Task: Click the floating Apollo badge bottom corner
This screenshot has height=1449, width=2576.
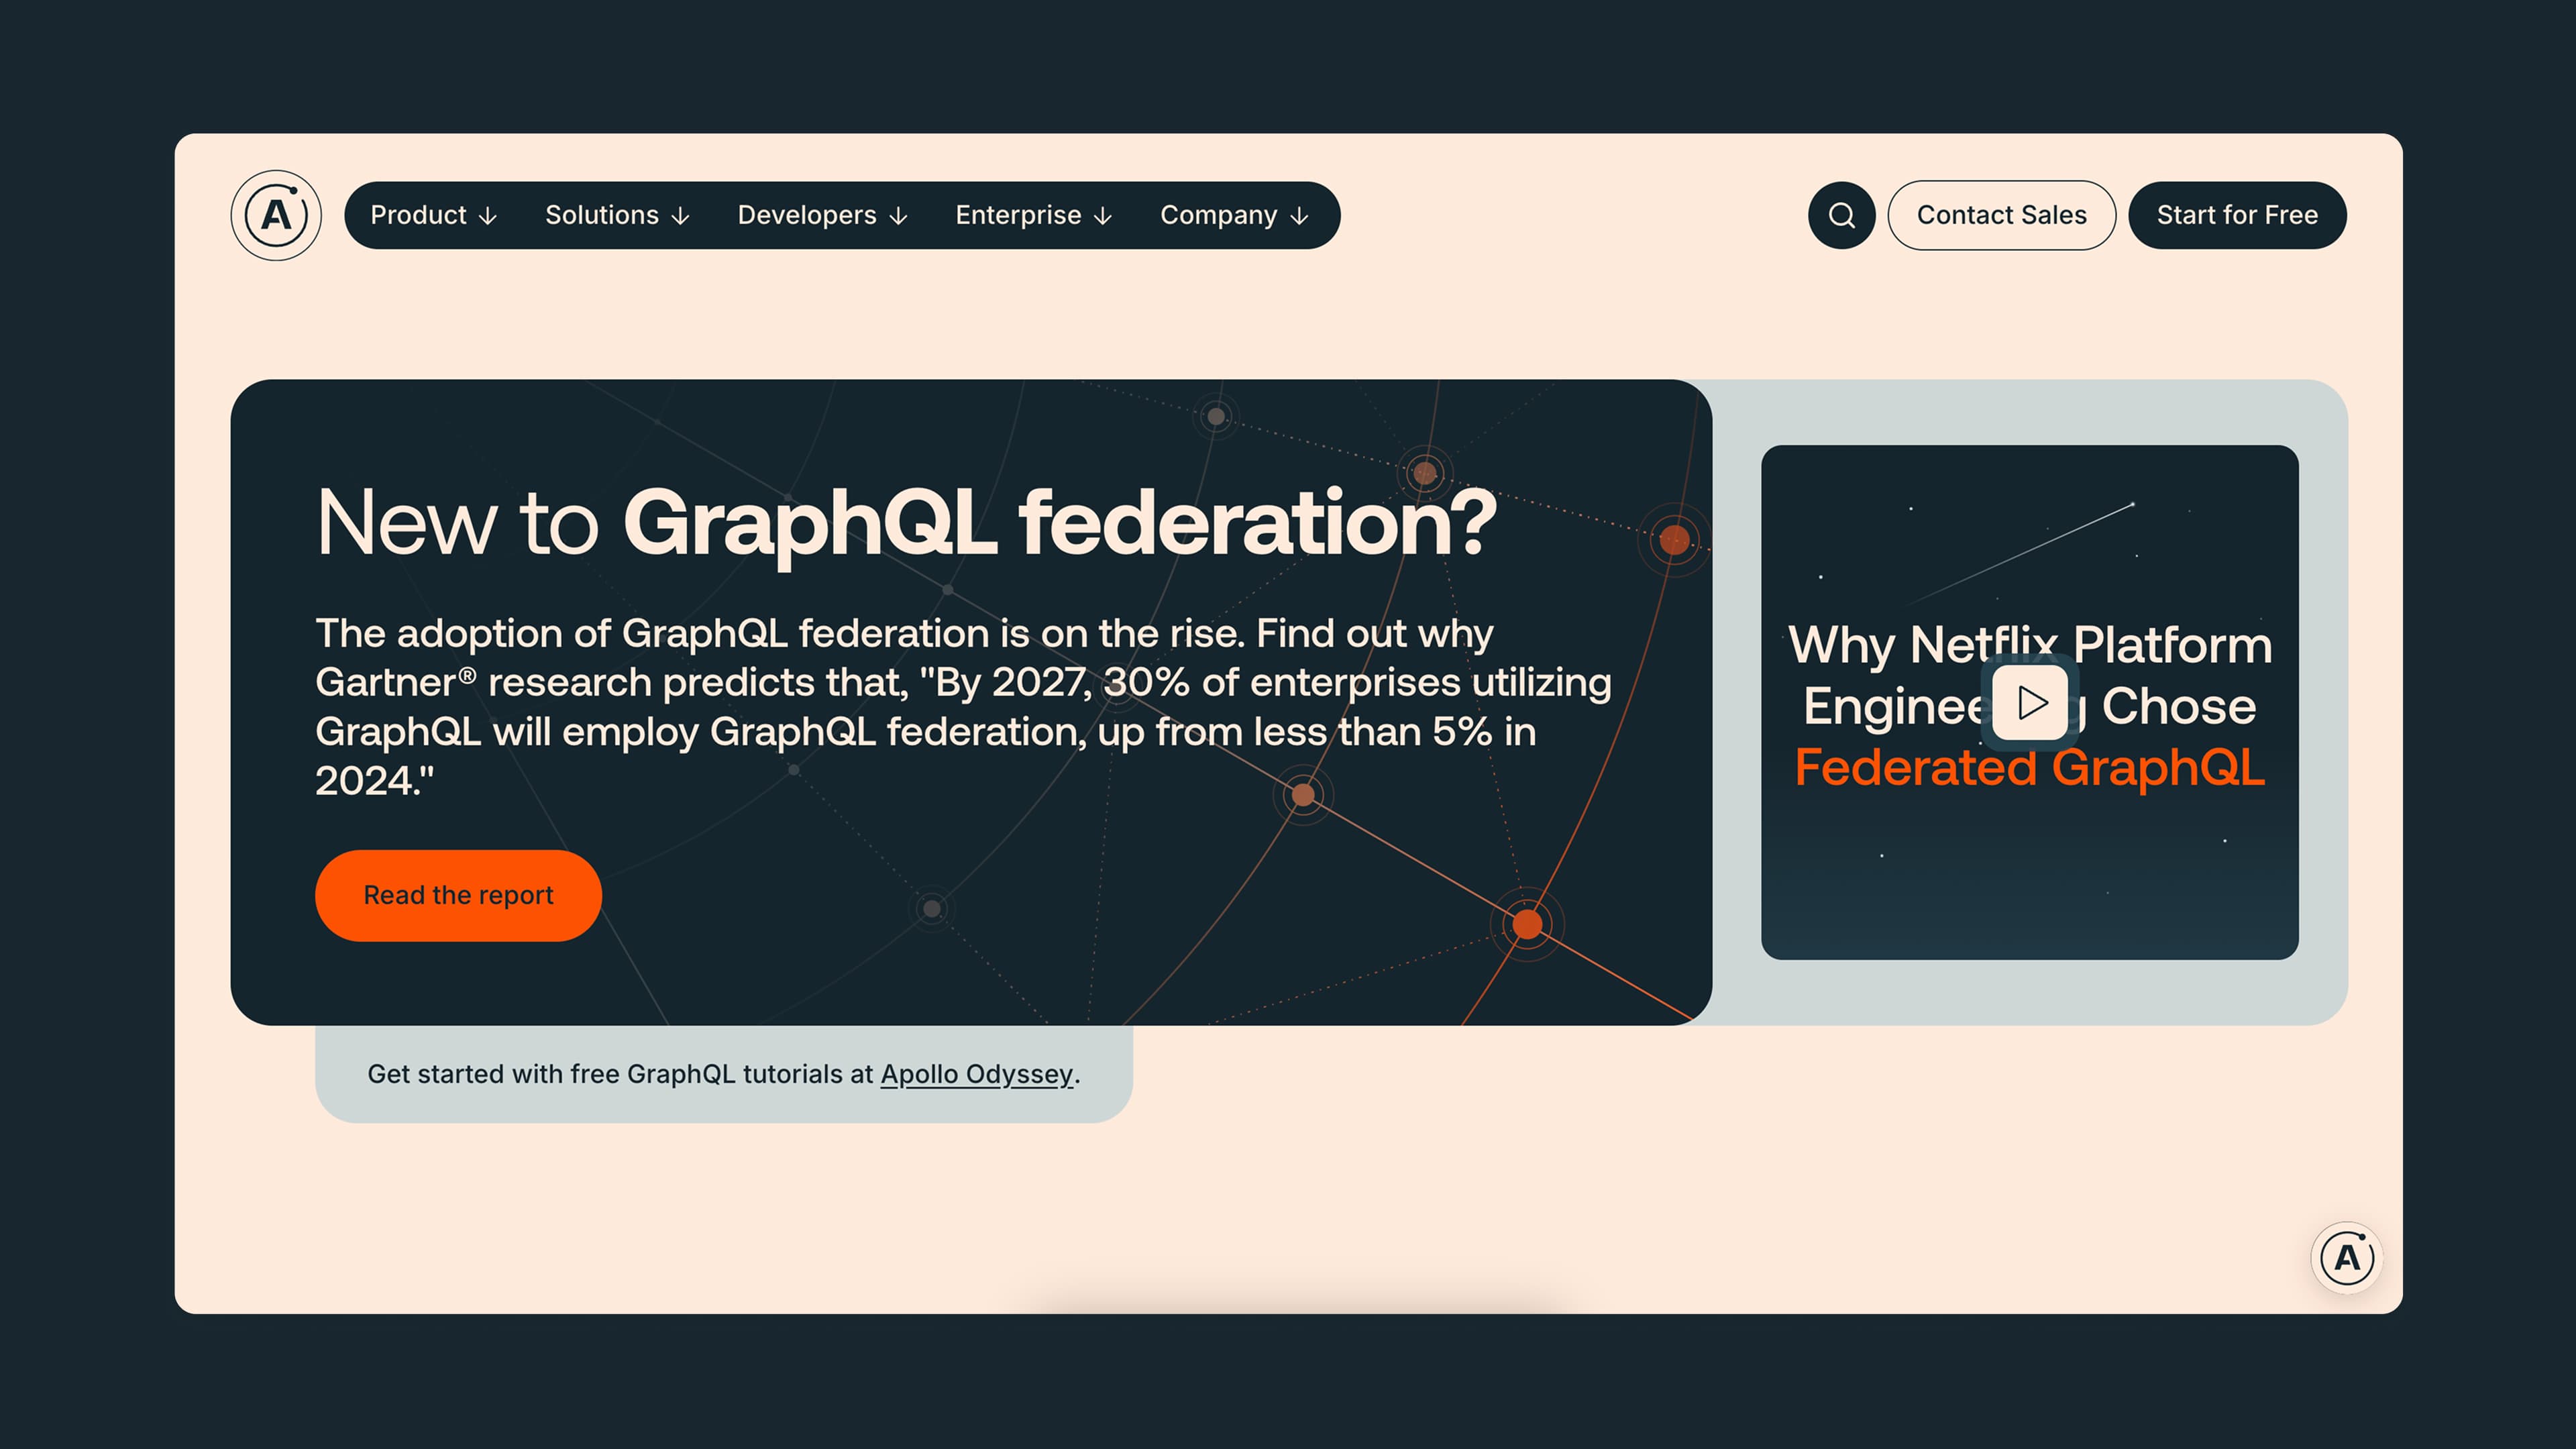Action: 2346,1257
